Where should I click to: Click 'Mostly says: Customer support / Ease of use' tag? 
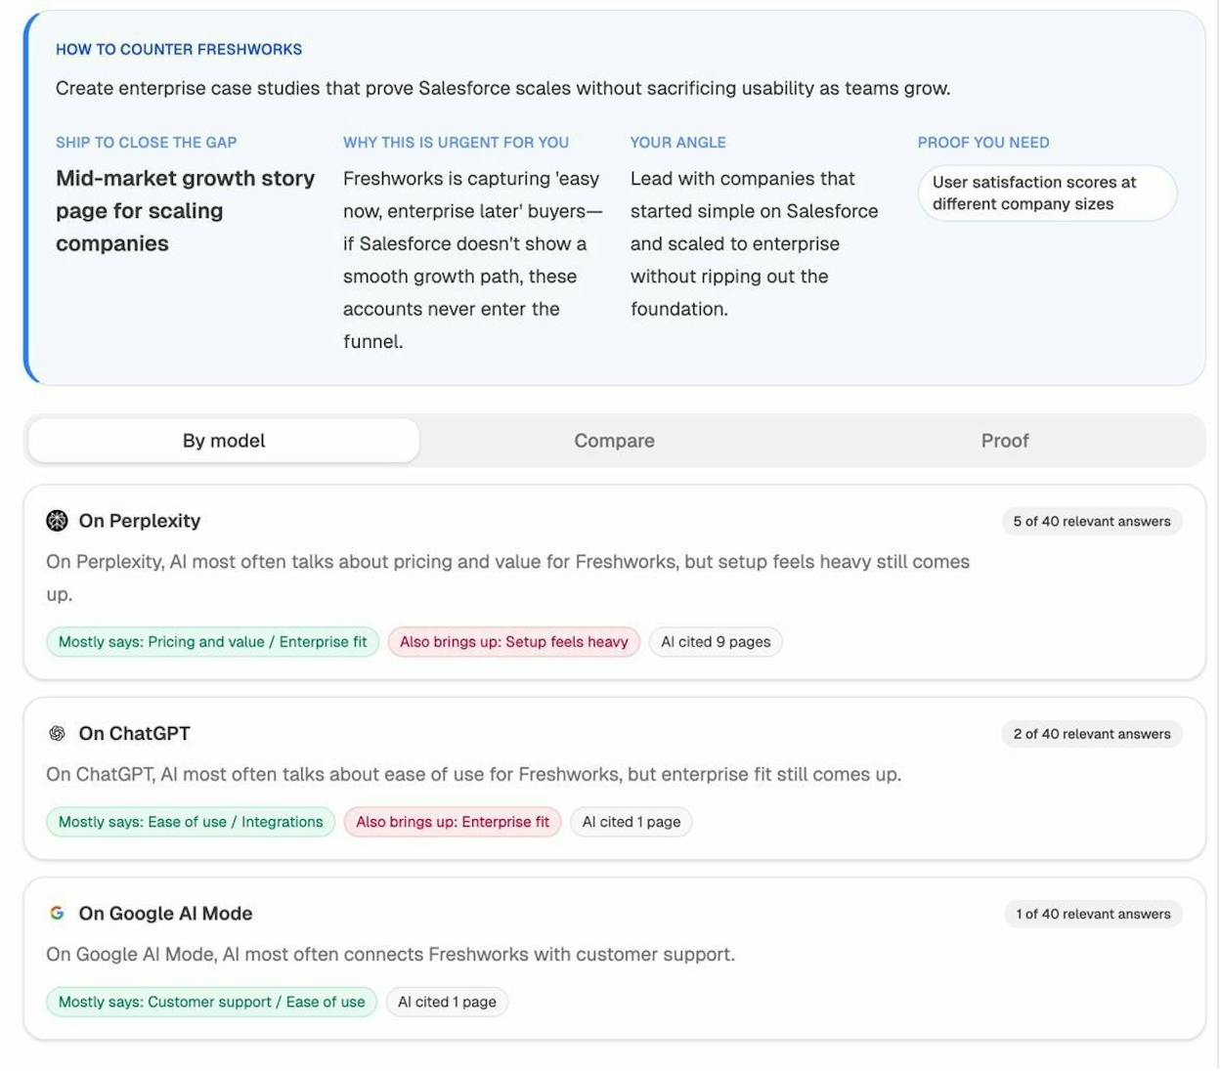pos(211,1002)
